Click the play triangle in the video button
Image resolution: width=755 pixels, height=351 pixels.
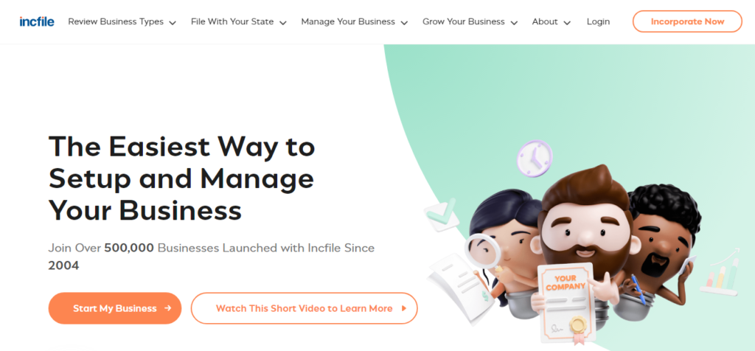pos(404,309)
